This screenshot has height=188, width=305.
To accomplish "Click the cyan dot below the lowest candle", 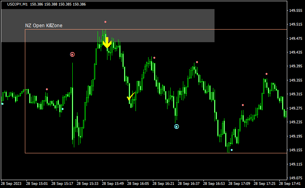I will coord(232,150).
